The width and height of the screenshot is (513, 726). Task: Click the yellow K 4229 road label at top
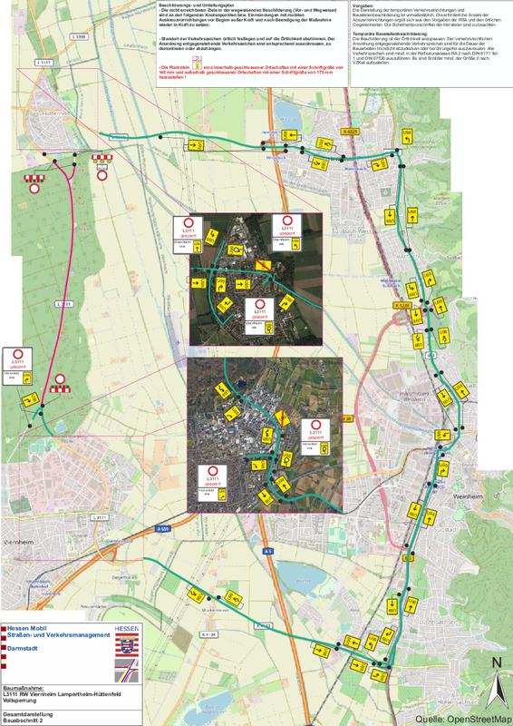350,132
